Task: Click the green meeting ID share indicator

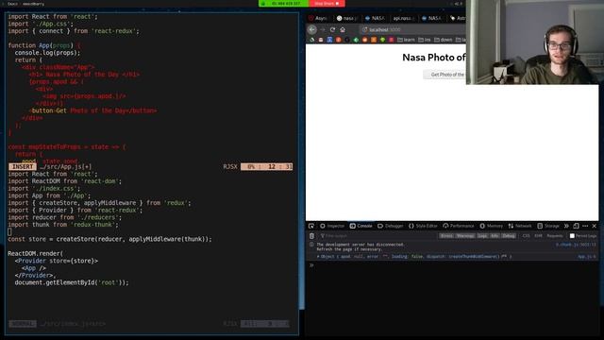Action: pos(283,4)
